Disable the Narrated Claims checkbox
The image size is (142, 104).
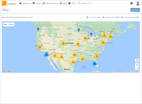click(x=122, y=17)
